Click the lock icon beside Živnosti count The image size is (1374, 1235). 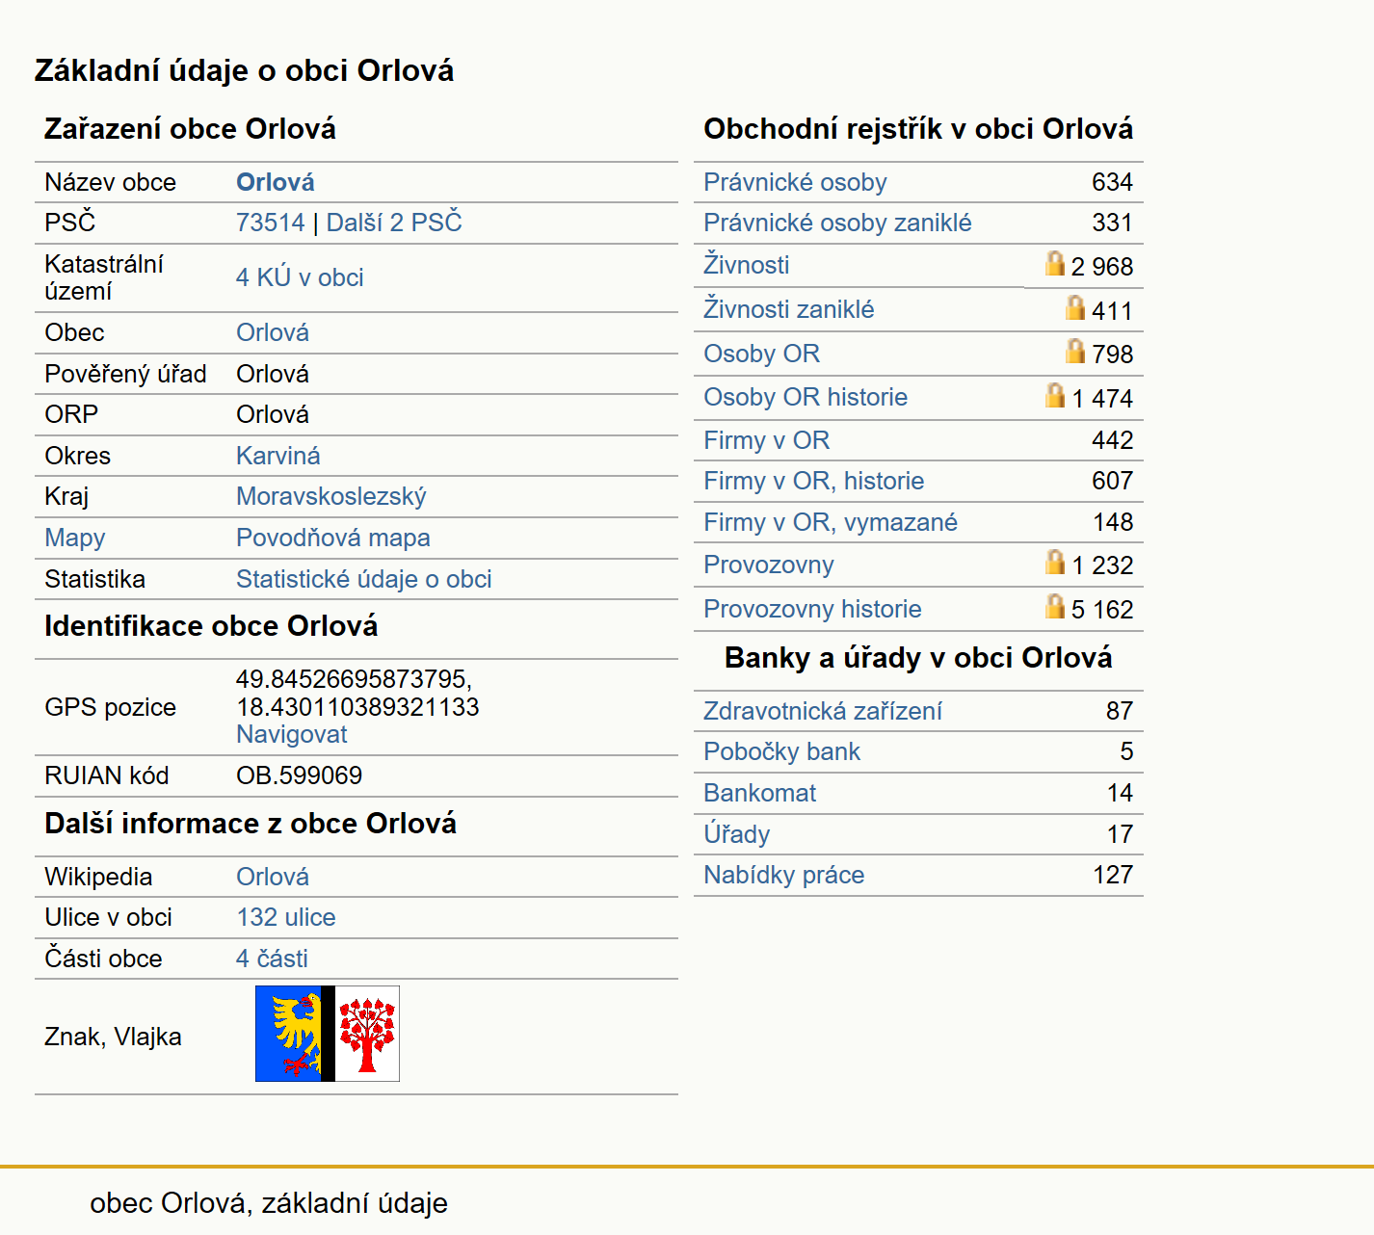(1055, 263)
